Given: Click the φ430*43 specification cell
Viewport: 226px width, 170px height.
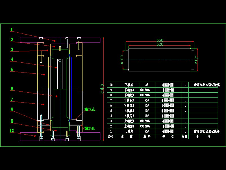Looking at the screenshot, I should (x=168, y=131).
